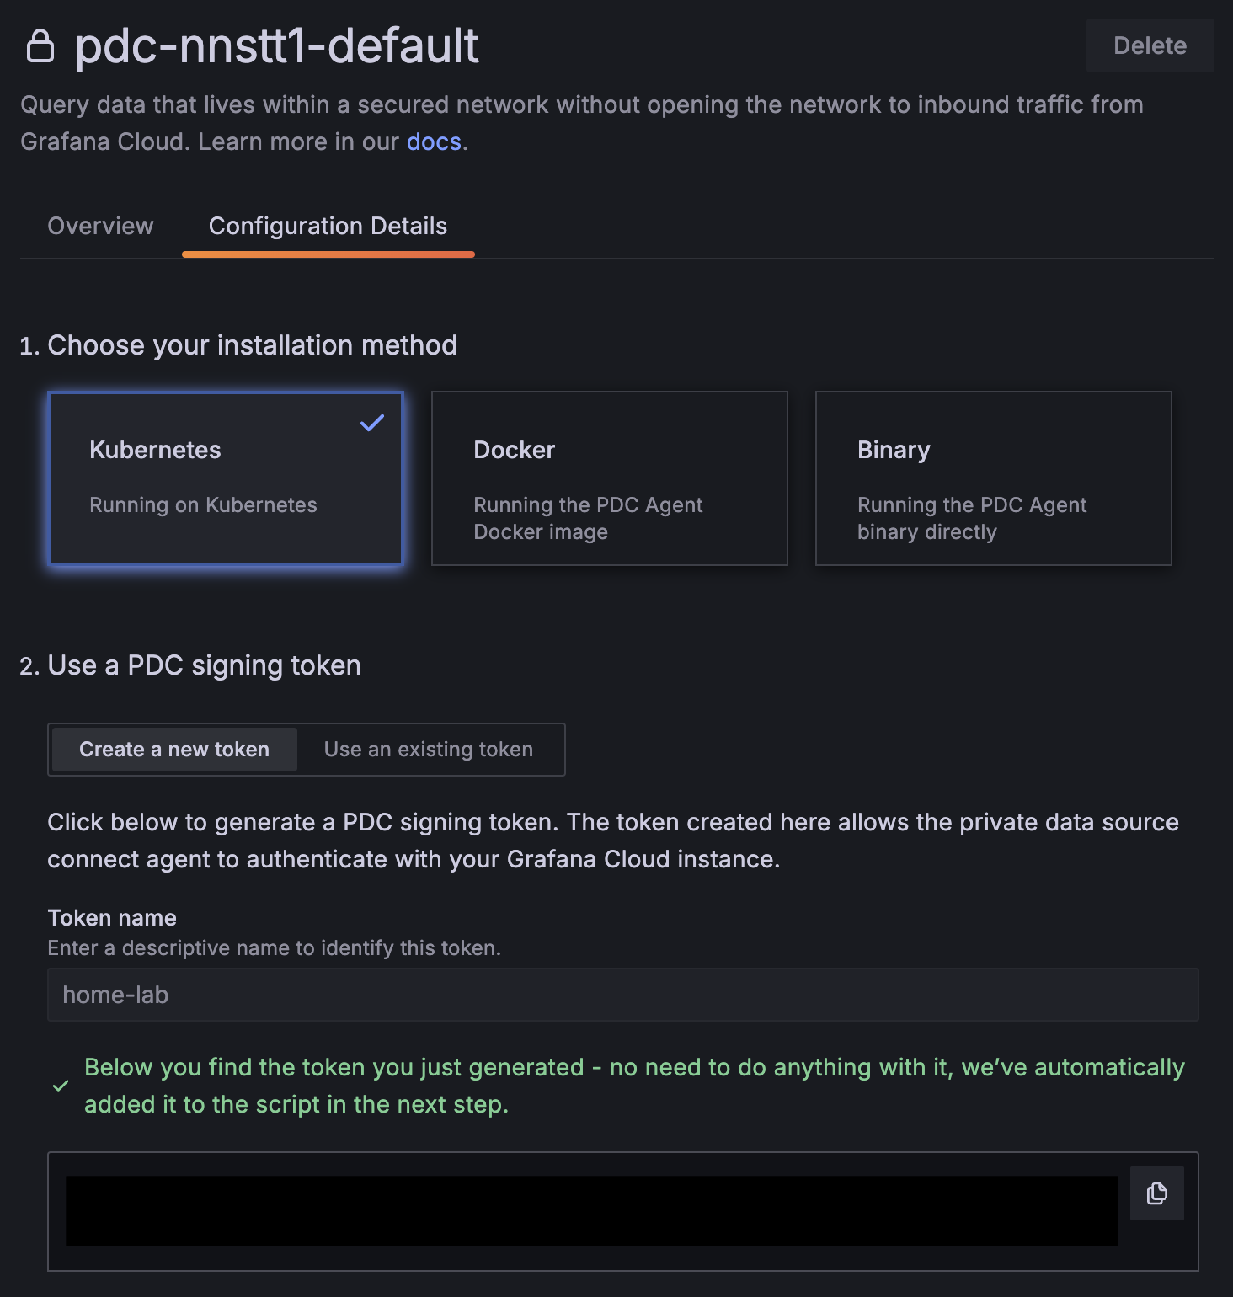Select the Kubernetes installation method
Screen dimensions: 1233x1297
226,478
